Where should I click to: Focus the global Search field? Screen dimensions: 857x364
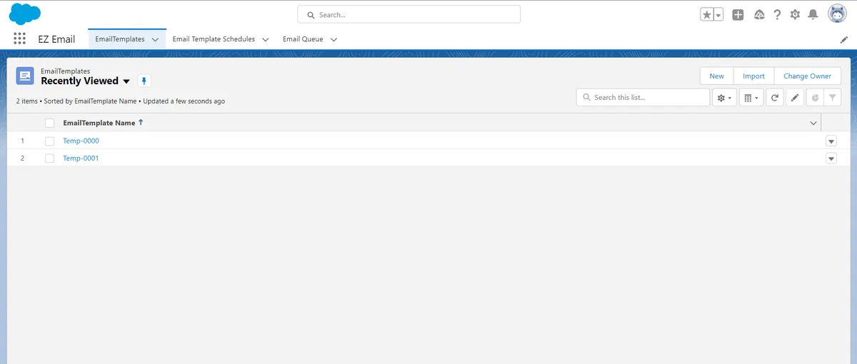409,14
